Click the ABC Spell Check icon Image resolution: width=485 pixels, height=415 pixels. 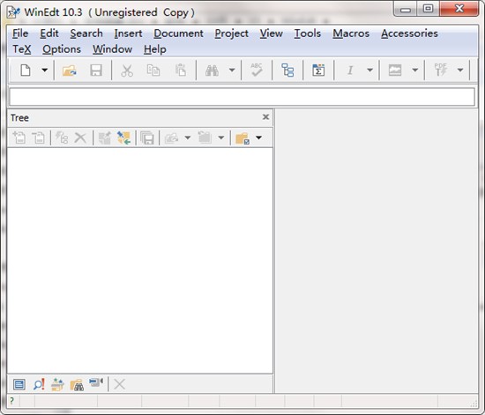tap(257, 70)
